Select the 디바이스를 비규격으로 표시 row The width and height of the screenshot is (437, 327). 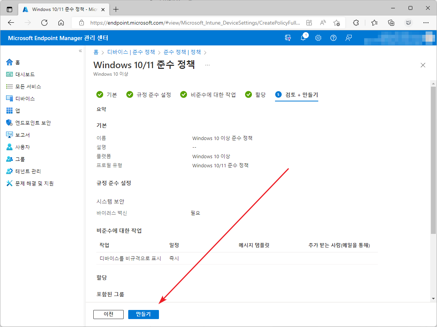[237, 258]
